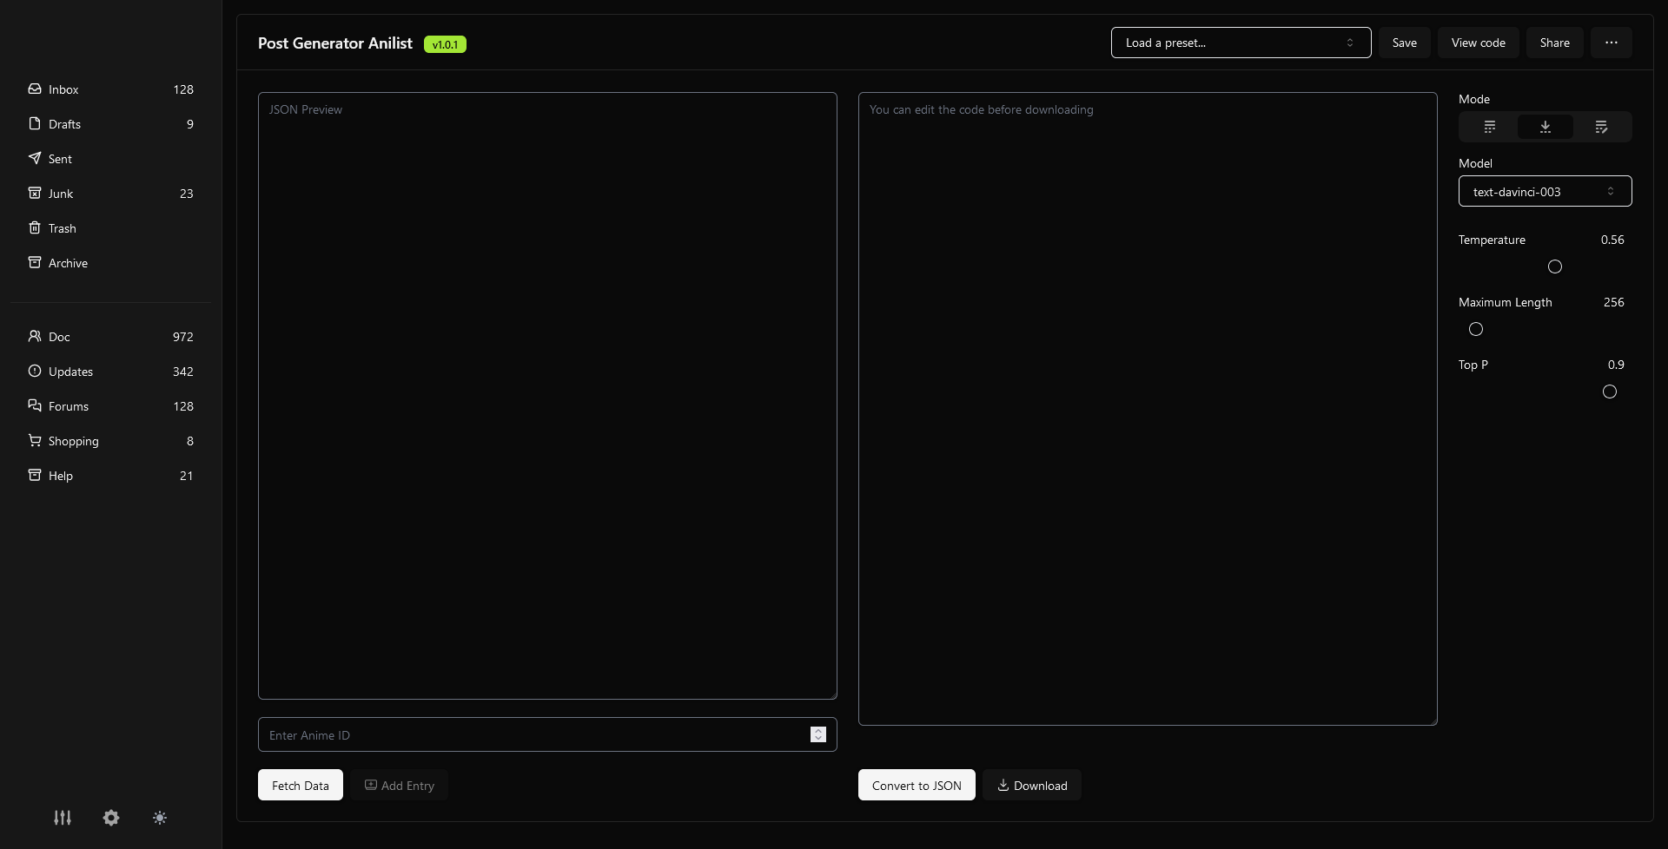Viewport: 1668px width, 849px height.
Task: Open the three-dots more options button
Action: point(1612,43)
